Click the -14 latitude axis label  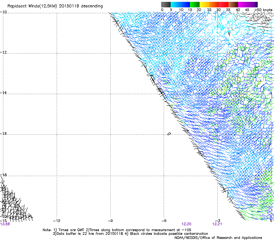pos(3,93)
